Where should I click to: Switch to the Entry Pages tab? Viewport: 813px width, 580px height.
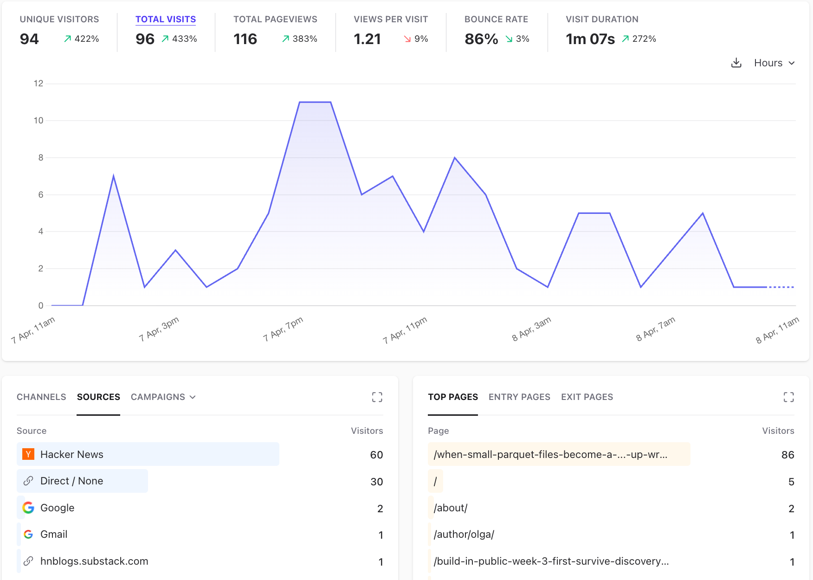coord(519,397)
